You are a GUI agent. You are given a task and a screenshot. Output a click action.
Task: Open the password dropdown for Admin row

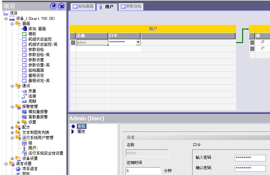138,42
